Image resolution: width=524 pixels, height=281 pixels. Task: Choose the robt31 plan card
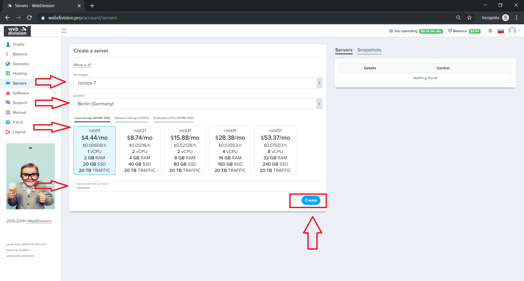click(185, 150)
